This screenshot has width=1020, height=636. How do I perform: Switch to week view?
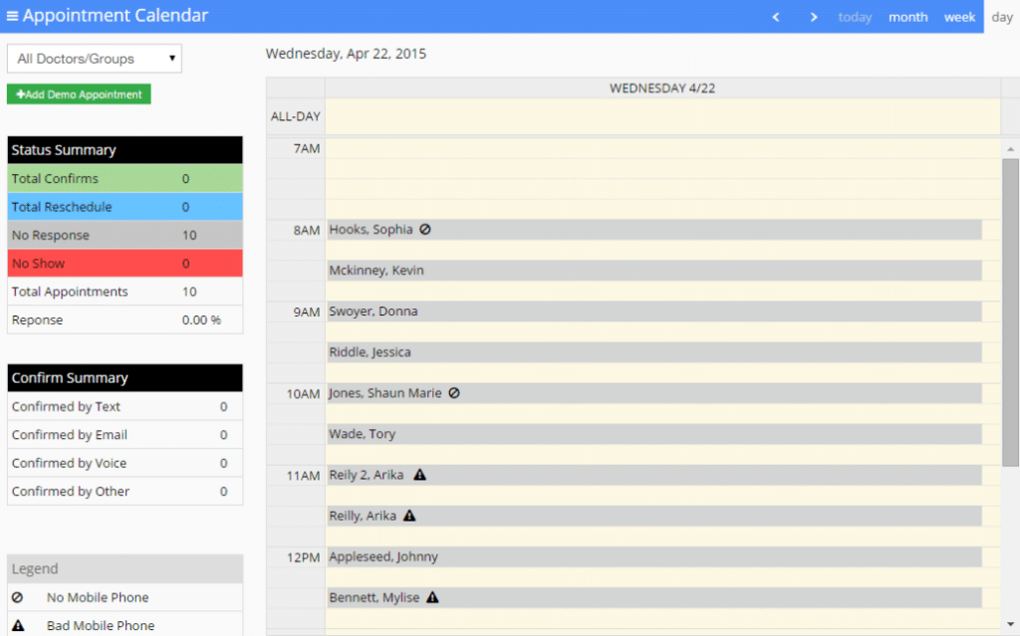[x=959, y=17]
